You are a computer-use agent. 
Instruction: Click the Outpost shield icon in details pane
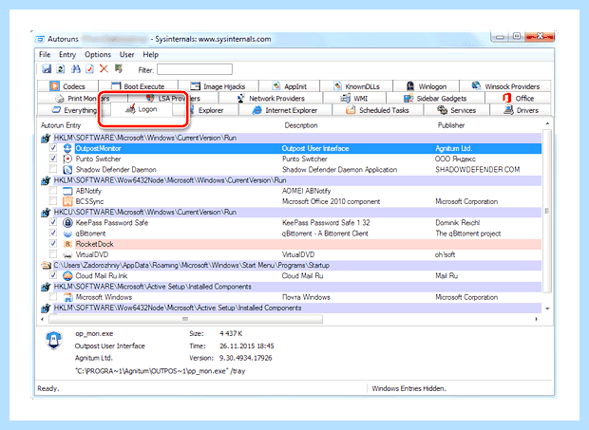54,340
